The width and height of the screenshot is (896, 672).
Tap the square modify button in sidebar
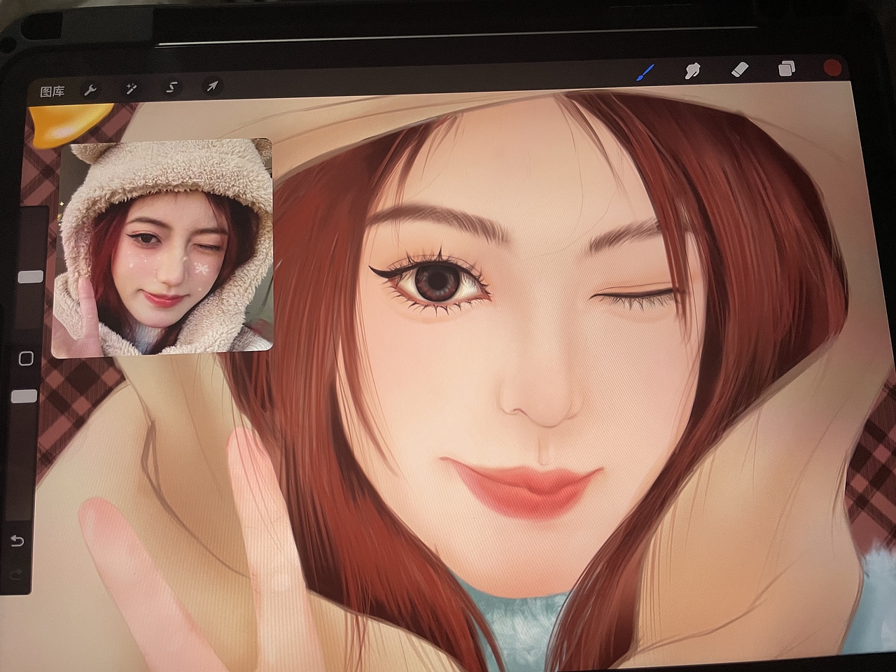(27, 359)
